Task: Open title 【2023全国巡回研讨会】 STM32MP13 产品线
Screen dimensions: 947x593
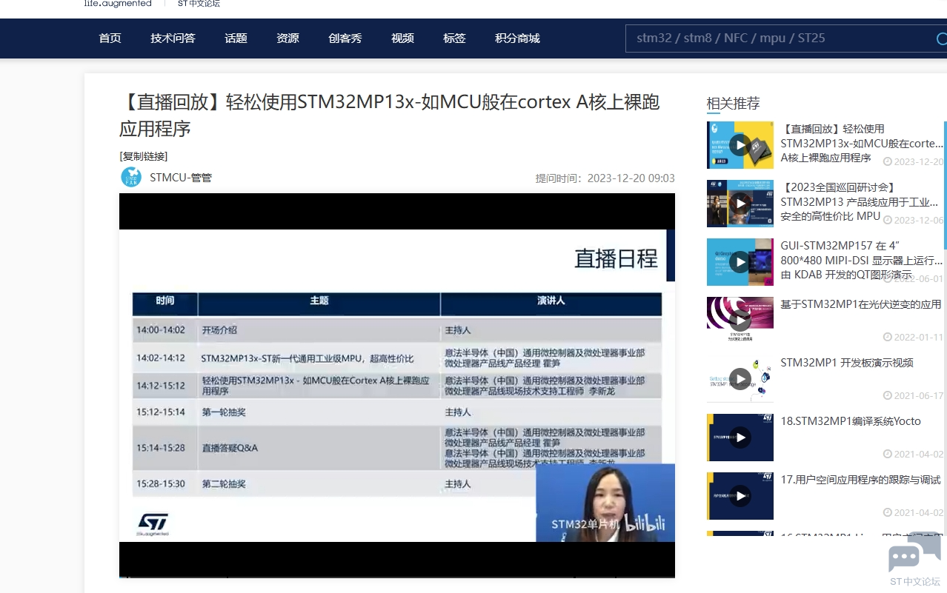Action: (x=860, y=201)
